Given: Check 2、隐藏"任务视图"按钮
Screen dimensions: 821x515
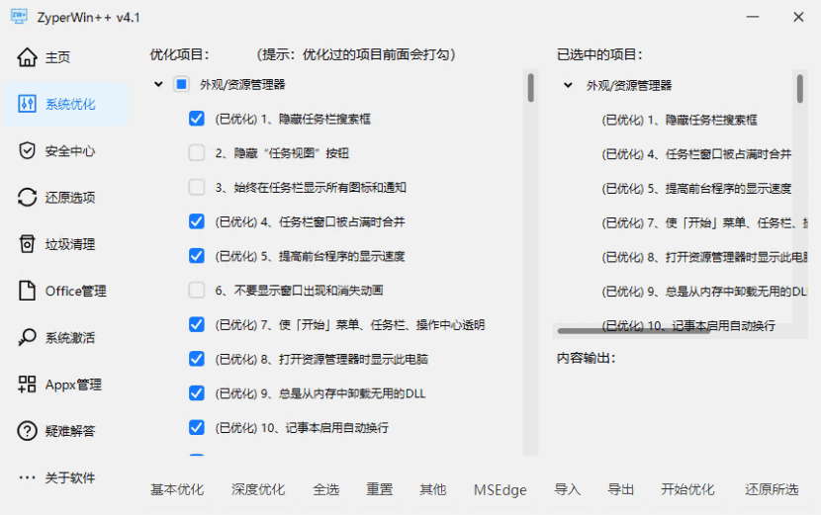Looking at the screenshot, I should (197, 153).
